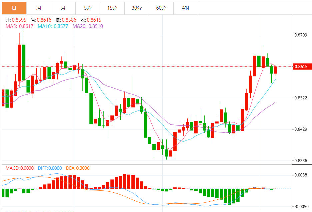Click the DEA:0.0000 indicator label
Viewport: 312px width, 212px height.
[x=78, y=168]
